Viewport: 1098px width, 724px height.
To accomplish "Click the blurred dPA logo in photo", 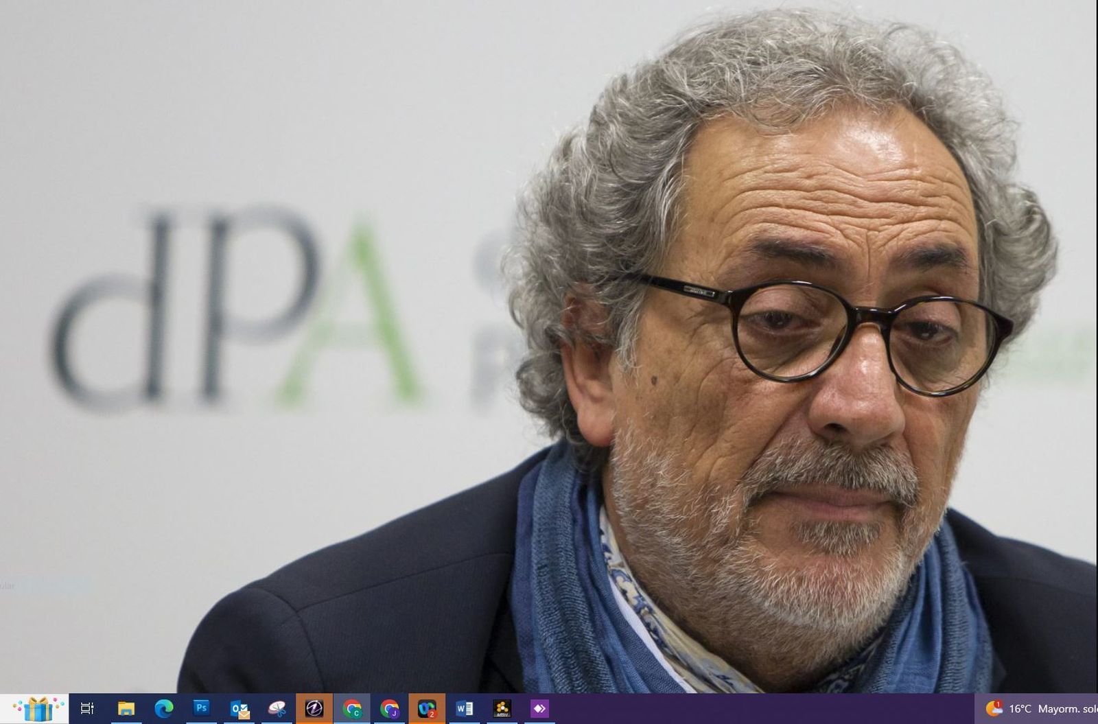I will pyautogui.click(x=237, y=309).
